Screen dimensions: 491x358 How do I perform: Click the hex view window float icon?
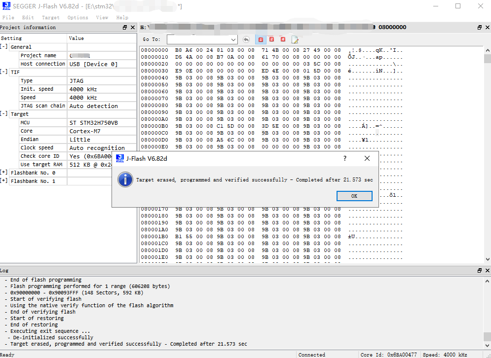(479, 27)
